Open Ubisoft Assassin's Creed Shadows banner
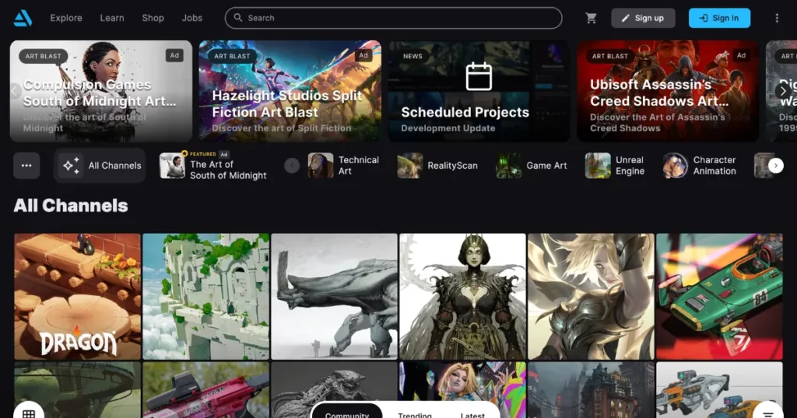 point(668,91)
